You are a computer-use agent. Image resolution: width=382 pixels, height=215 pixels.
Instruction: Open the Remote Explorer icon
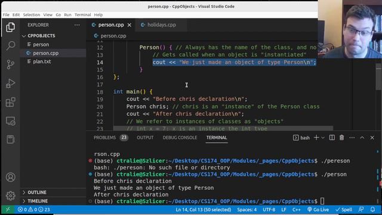[11, 121]
